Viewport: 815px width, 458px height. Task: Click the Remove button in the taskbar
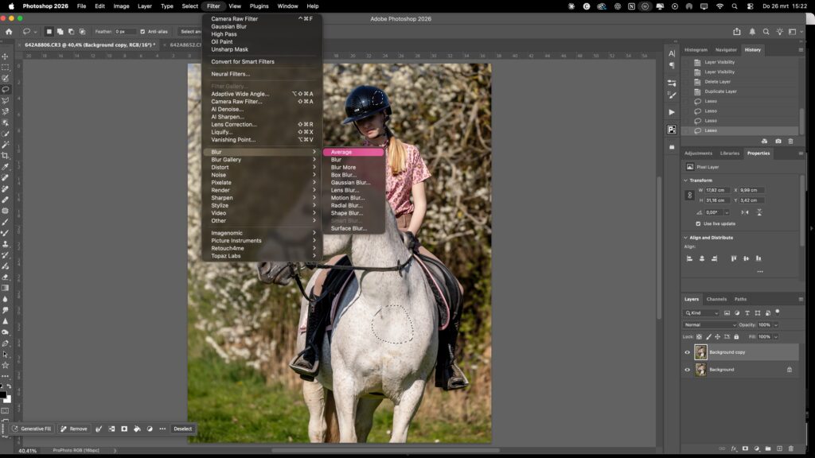pyautogui.click(x=74, y=428)
